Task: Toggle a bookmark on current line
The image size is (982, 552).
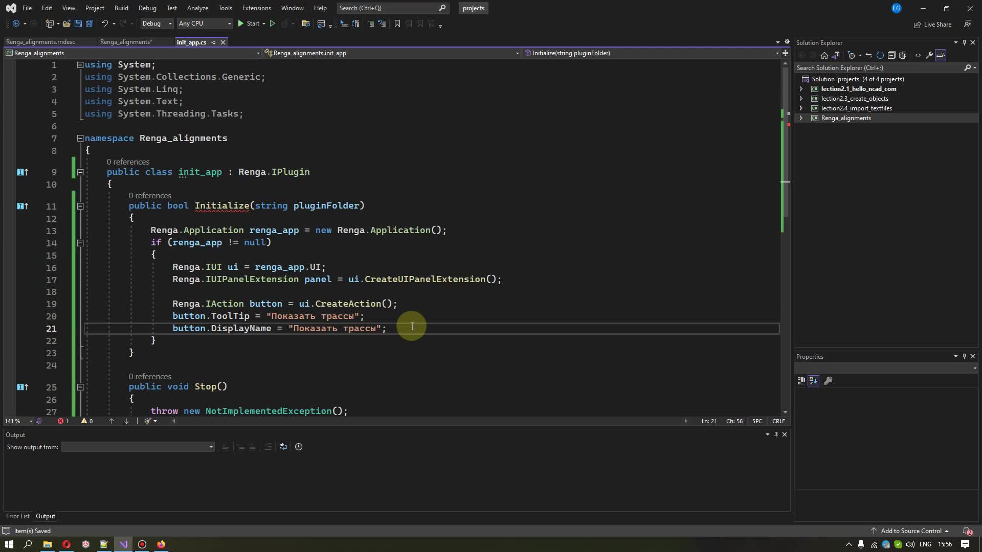Action: (397, 24)
